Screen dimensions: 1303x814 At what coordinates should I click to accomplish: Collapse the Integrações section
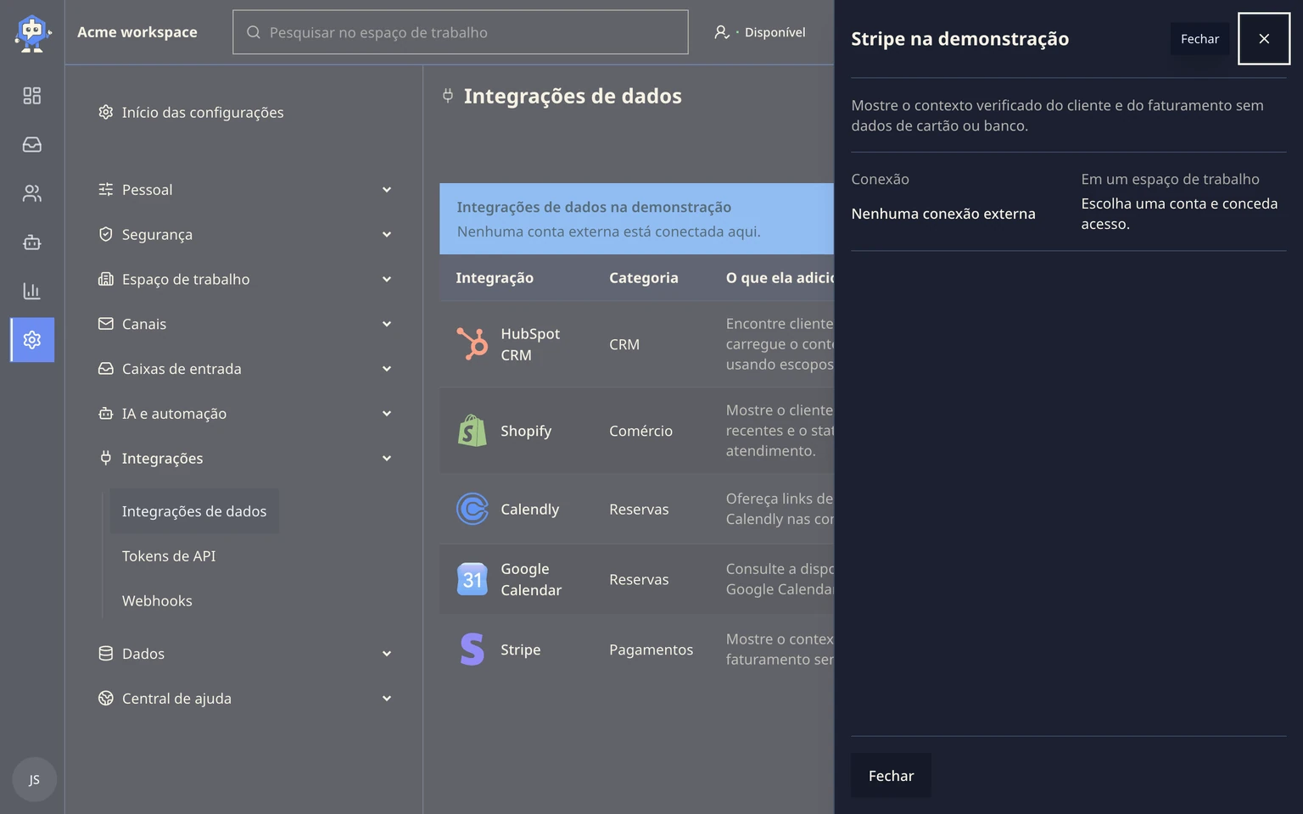246,459
